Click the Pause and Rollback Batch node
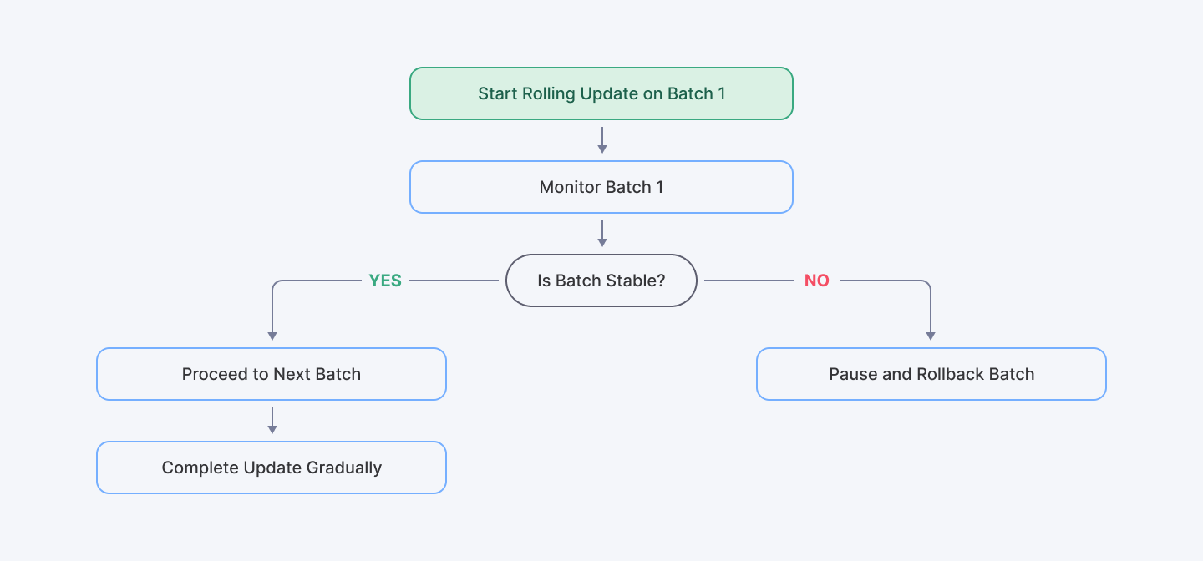 931,374
